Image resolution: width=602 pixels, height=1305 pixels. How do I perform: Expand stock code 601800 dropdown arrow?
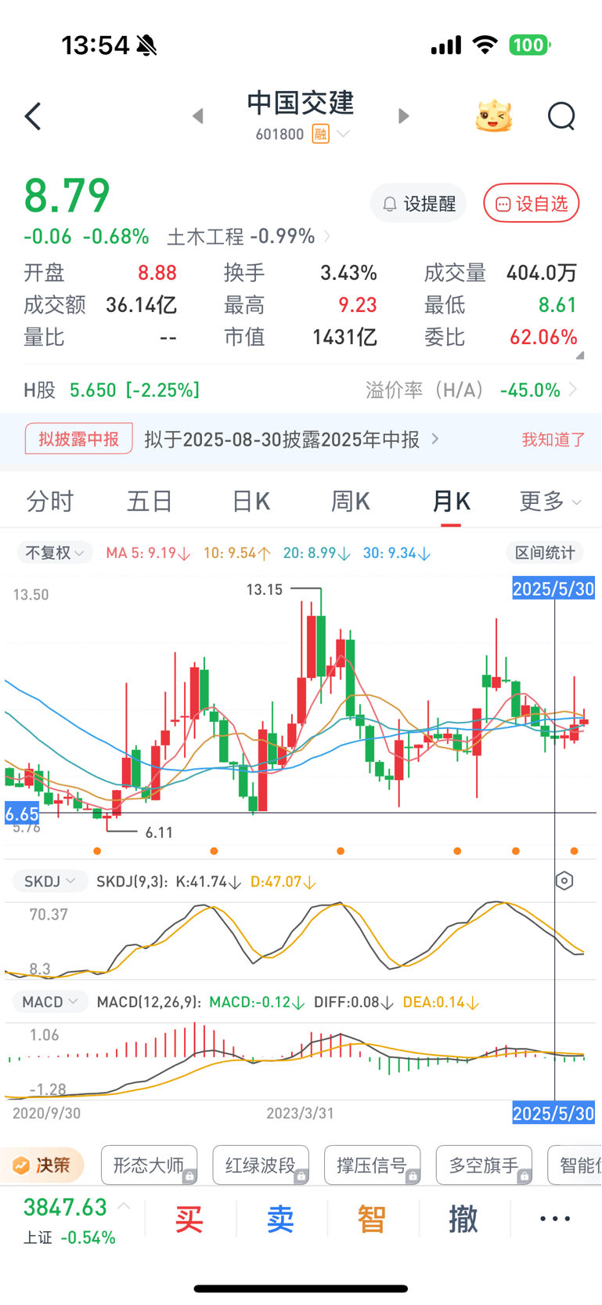pos(343,134)
